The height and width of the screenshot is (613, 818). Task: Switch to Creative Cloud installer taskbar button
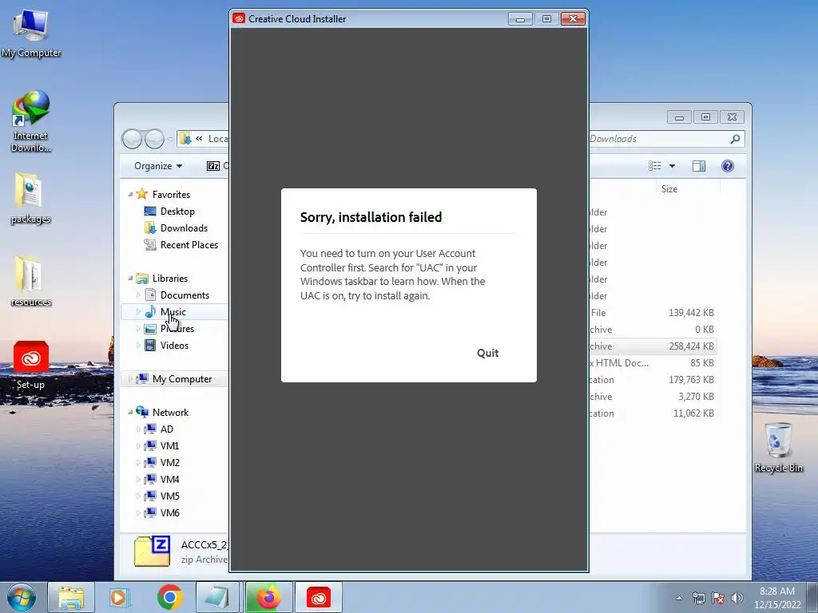[x=319, y=597]
